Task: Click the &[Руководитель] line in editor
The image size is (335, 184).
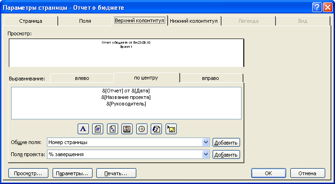Action: pyautogui.click(x=126, y=104)
